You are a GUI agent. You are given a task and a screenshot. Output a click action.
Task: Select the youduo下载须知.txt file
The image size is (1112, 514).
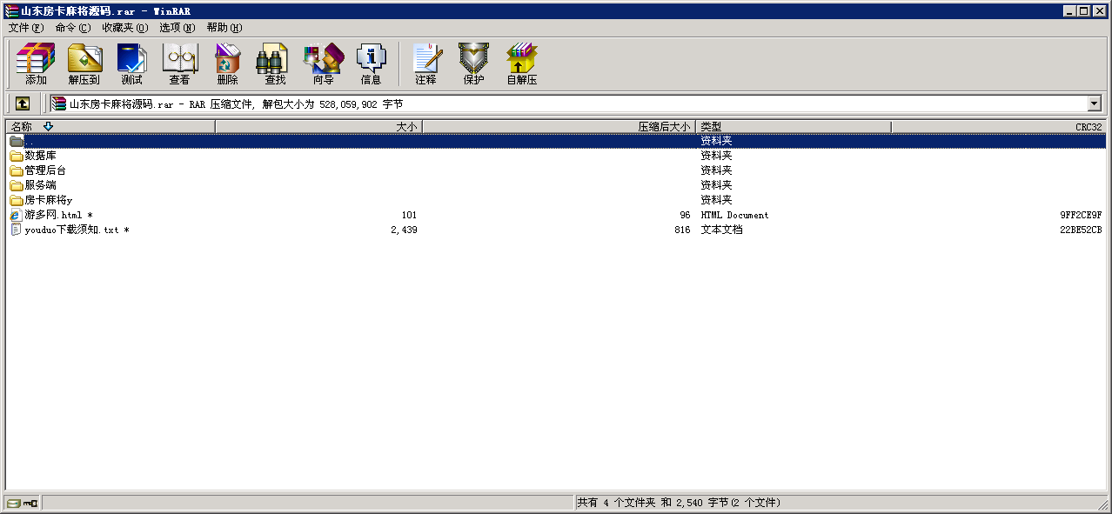click(71, 230)
